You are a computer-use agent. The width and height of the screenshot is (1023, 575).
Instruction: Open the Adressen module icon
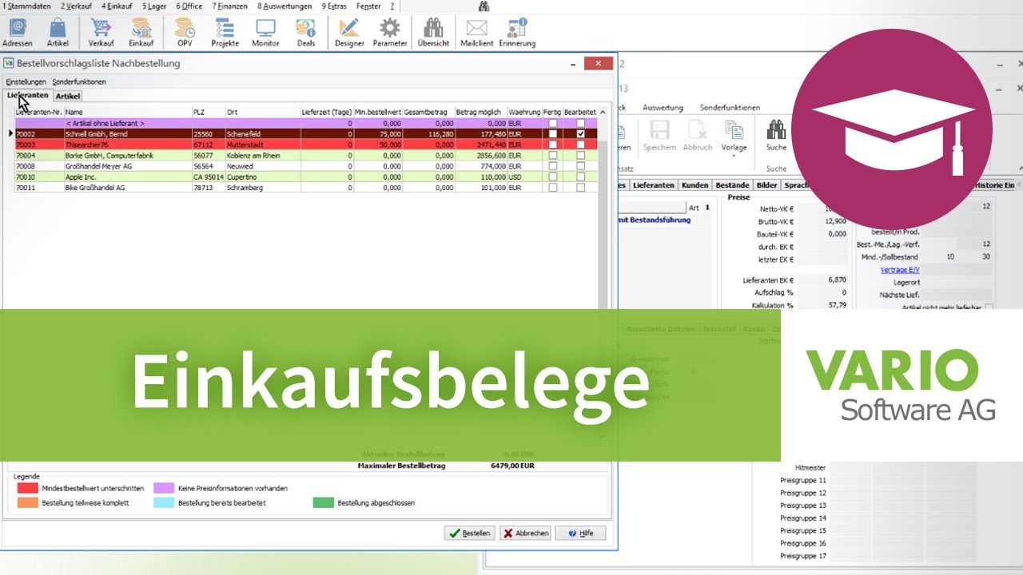(x=18, y=29)
